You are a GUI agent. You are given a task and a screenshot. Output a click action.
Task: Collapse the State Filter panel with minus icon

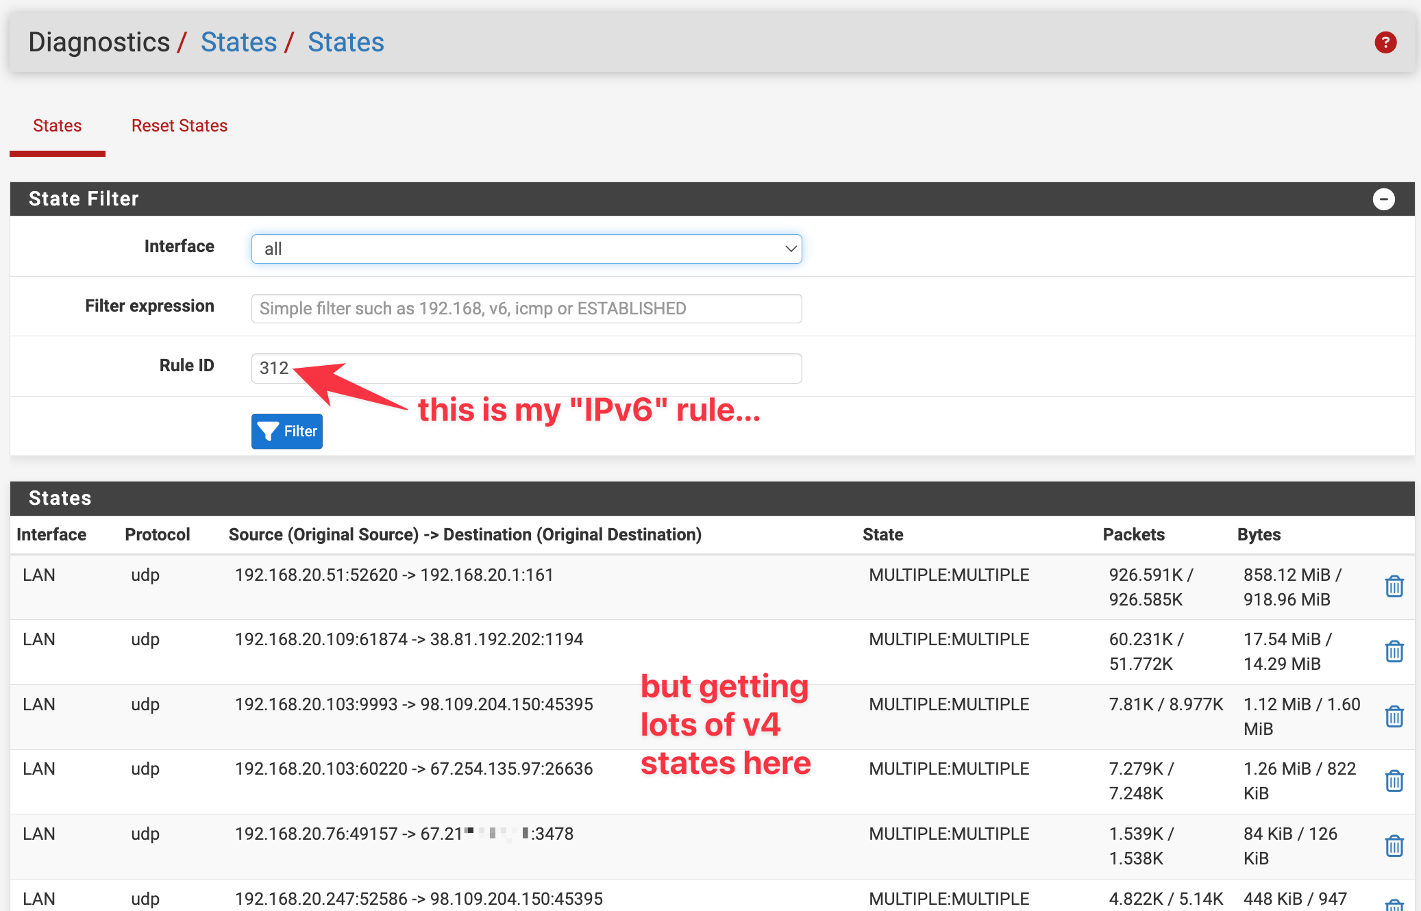click(1383, 199)
